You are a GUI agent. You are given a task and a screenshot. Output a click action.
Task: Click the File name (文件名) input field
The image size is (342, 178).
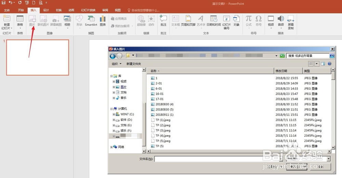point(219,159)
